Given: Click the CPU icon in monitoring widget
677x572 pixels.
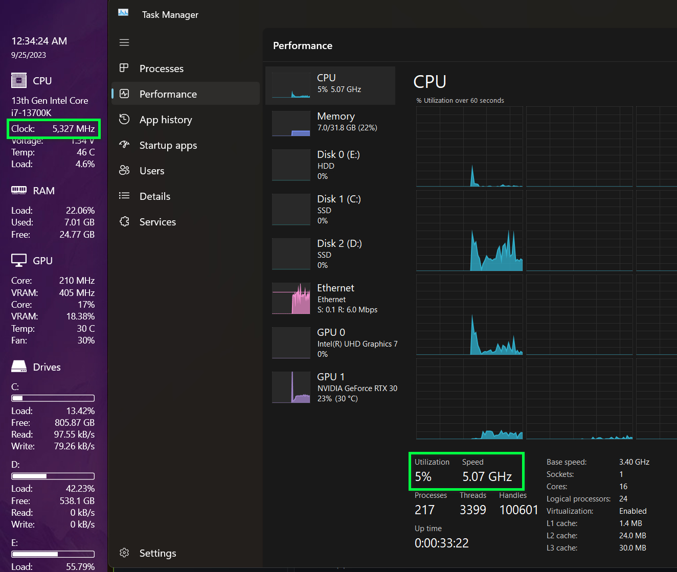Looking at the screenshot, I should click(19, 80).
